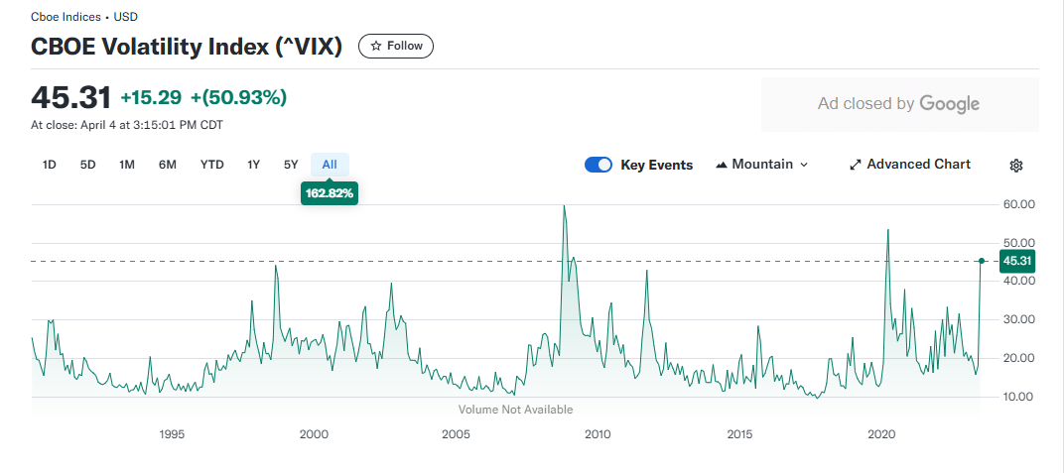1064x473 pixels.
Task: Select the All time range tab
Action: pyautogui.click(x=330, y=165)
